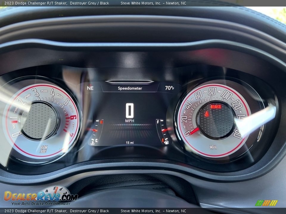
Task: Click the 4 mark on the tachometer
Action: [52, 92]
